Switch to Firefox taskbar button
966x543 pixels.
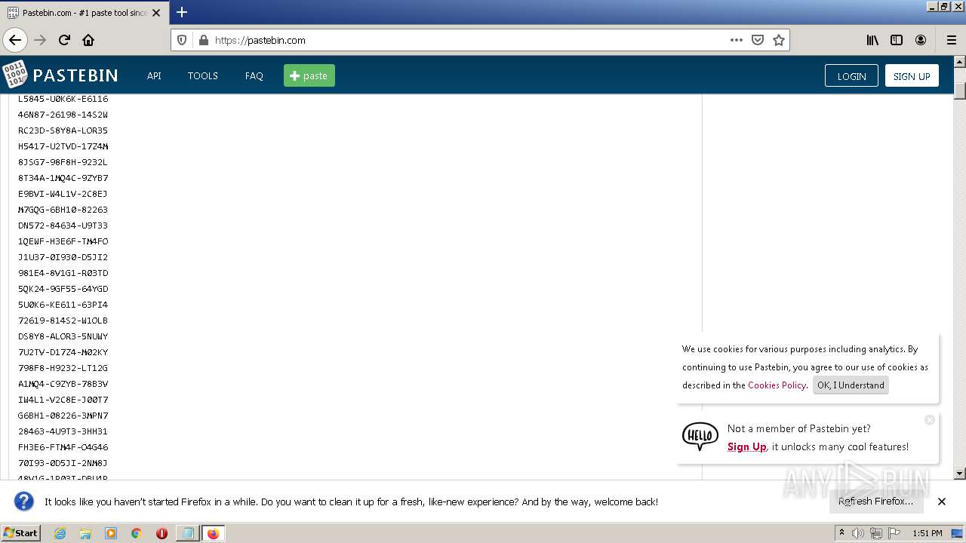[x=213, y=533]
